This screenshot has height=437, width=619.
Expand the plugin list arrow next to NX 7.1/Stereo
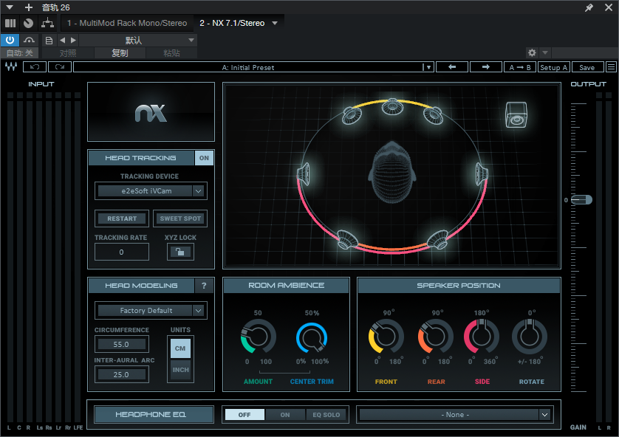coord(275,24)
